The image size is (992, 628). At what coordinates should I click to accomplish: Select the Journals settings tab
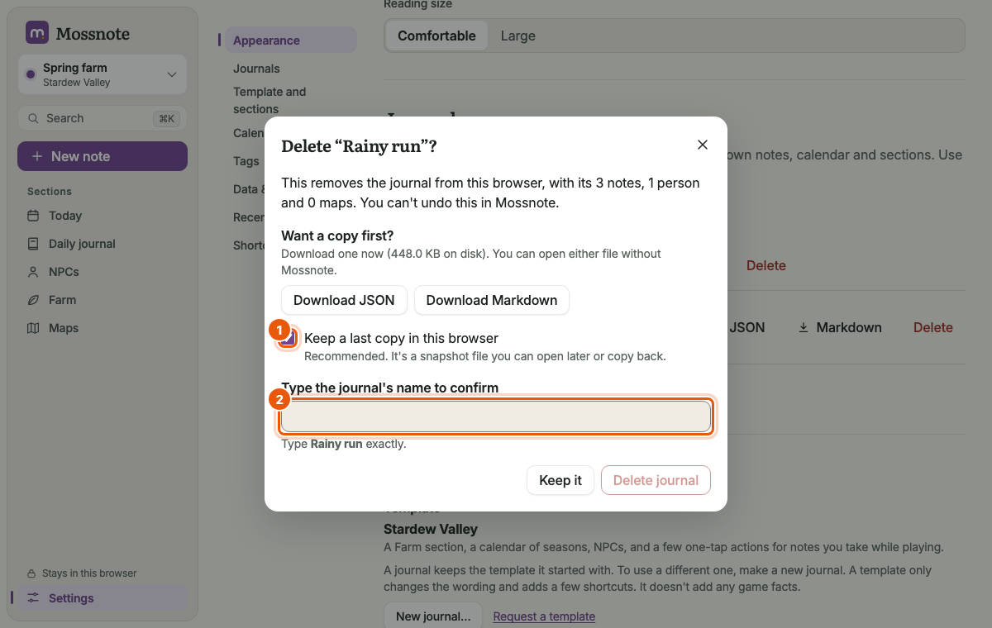(256, 69)
